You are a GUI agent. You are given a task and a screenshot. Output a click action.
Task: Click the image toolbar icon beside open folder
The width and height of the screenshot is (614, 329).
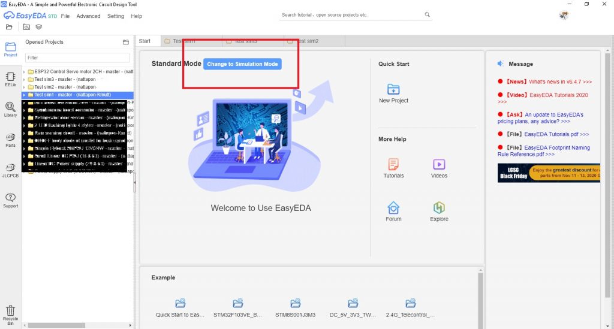point(26,27)
